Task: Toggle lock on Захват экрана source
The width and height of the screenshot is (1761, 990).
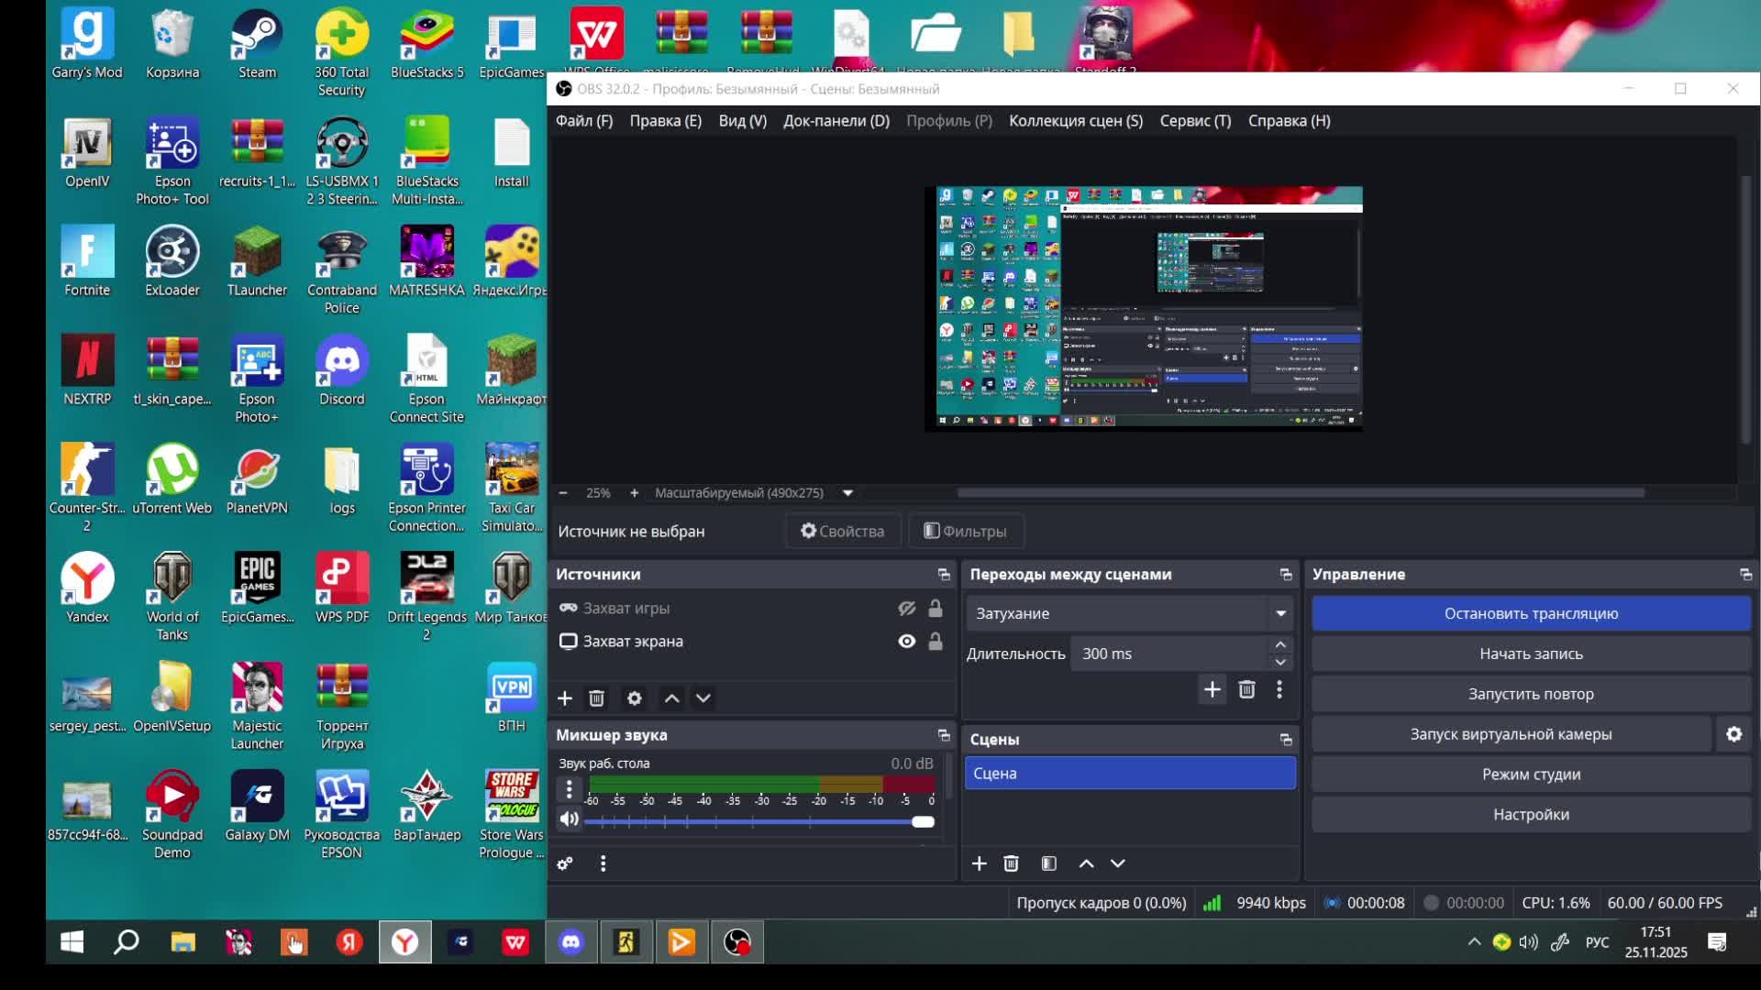Action: pos(935,642)
